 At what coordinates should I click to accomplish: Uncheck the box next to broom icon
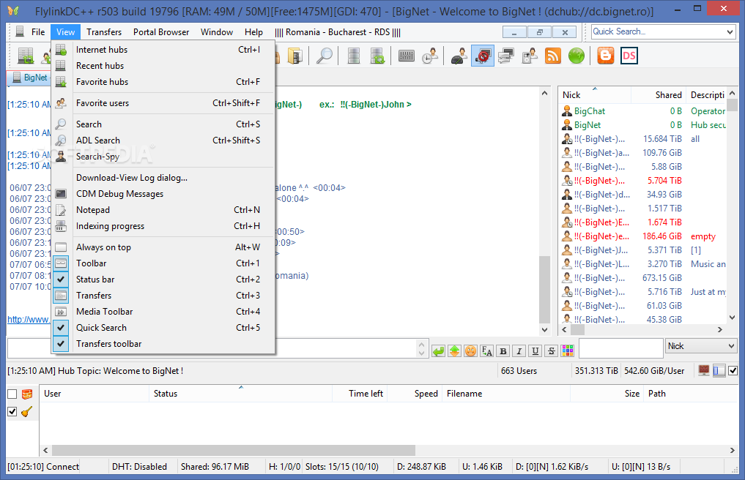coord(12,412)
